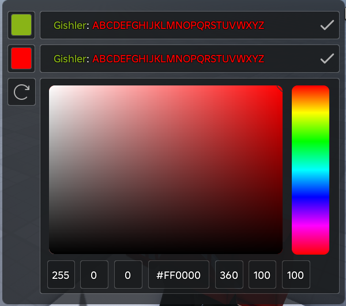Confirm the second Gishler row checkmark

click(x=327, y=58)
